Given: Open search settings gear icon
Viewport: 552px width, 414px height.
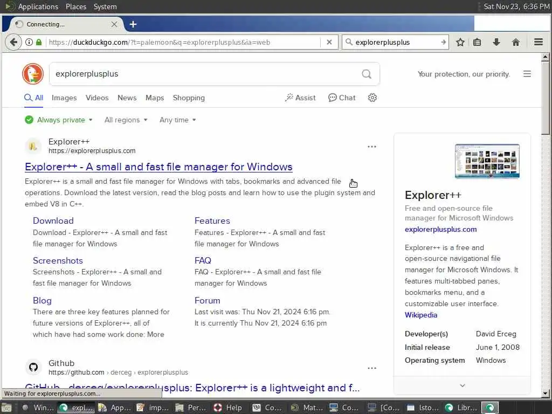Looking at the screenshot, I should pos(372,98).
